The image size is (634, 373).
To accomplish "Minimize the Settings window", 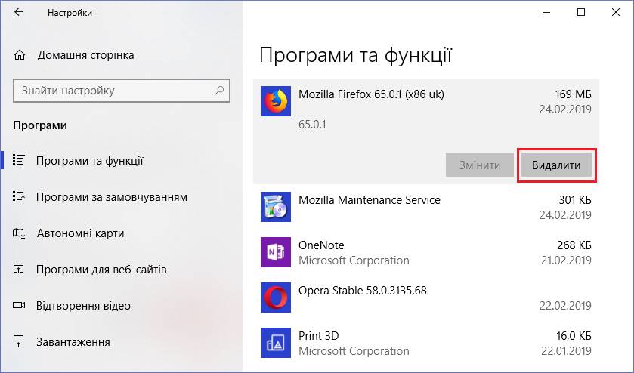I will click(546, 12).
